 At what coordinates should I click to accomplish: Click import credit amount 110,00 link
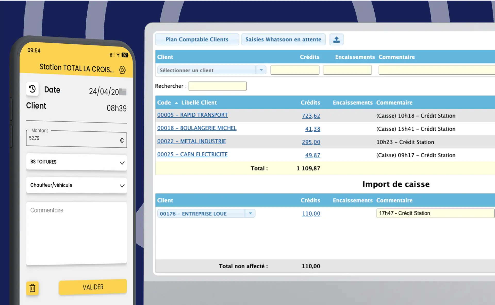pos(311,214)
